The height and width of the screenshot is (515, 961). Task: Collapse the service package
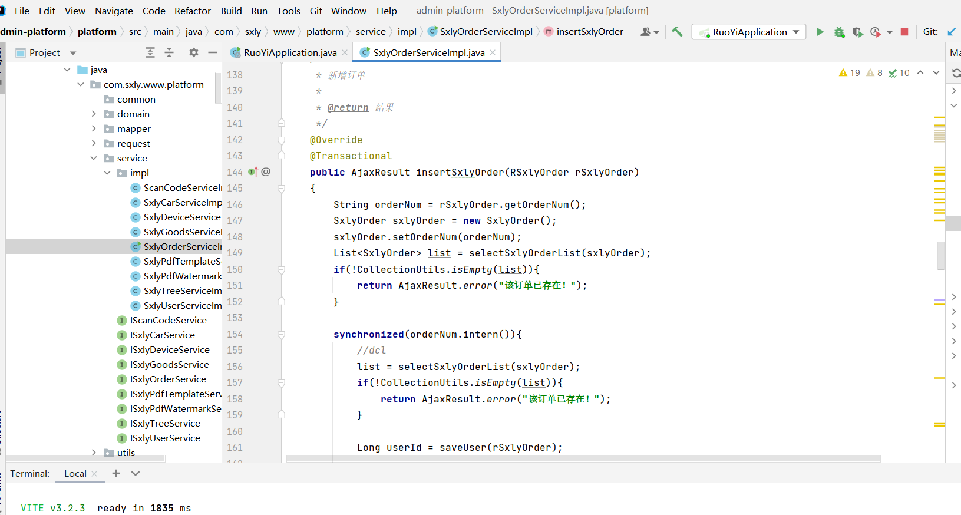point(94,158)
